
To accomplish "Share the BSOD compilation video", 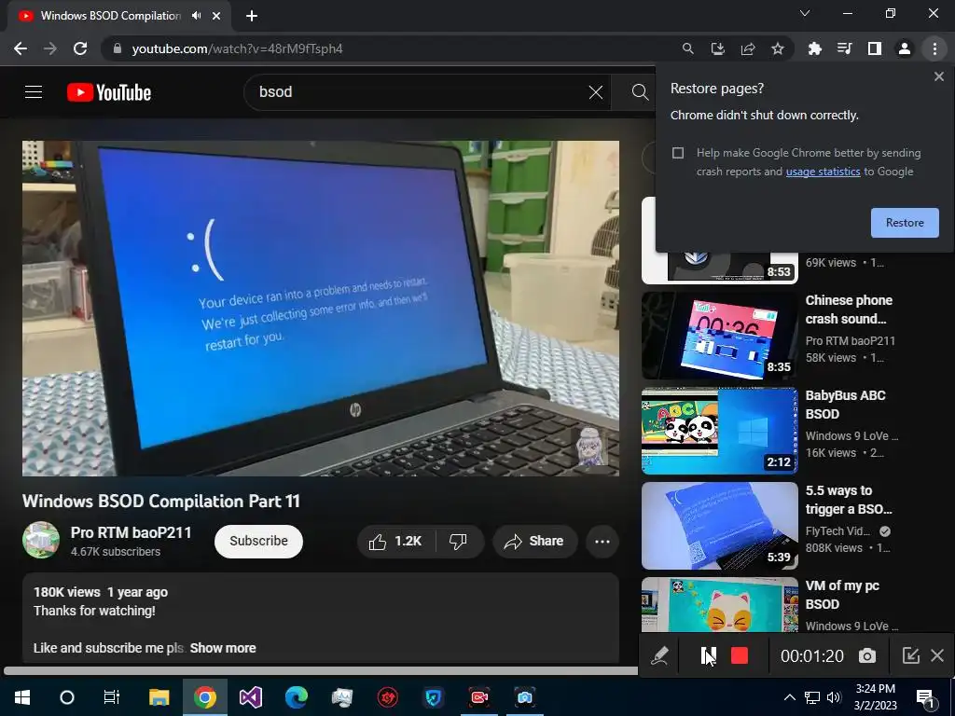I will pos(534,542).
